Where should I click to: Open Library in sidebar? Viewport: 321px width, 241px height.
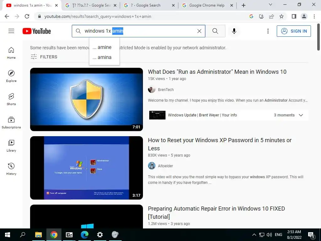[11, 146]
